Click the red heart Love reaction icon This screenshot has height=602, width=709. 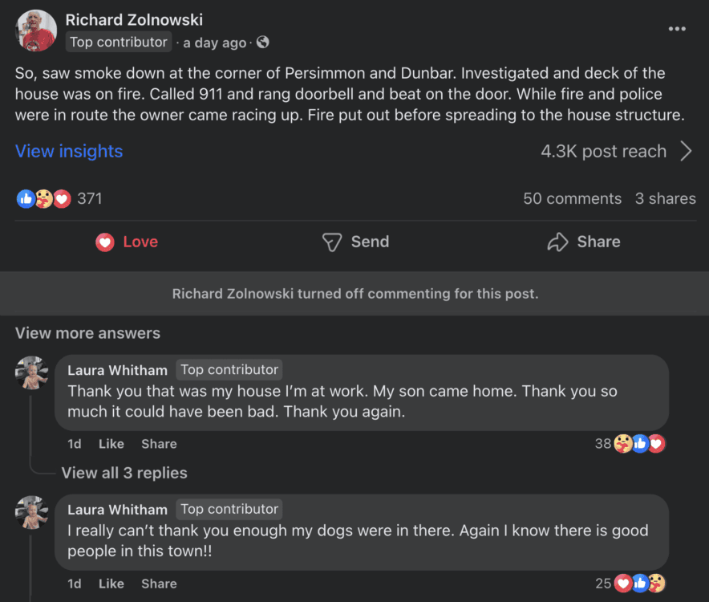coord(105,242)
